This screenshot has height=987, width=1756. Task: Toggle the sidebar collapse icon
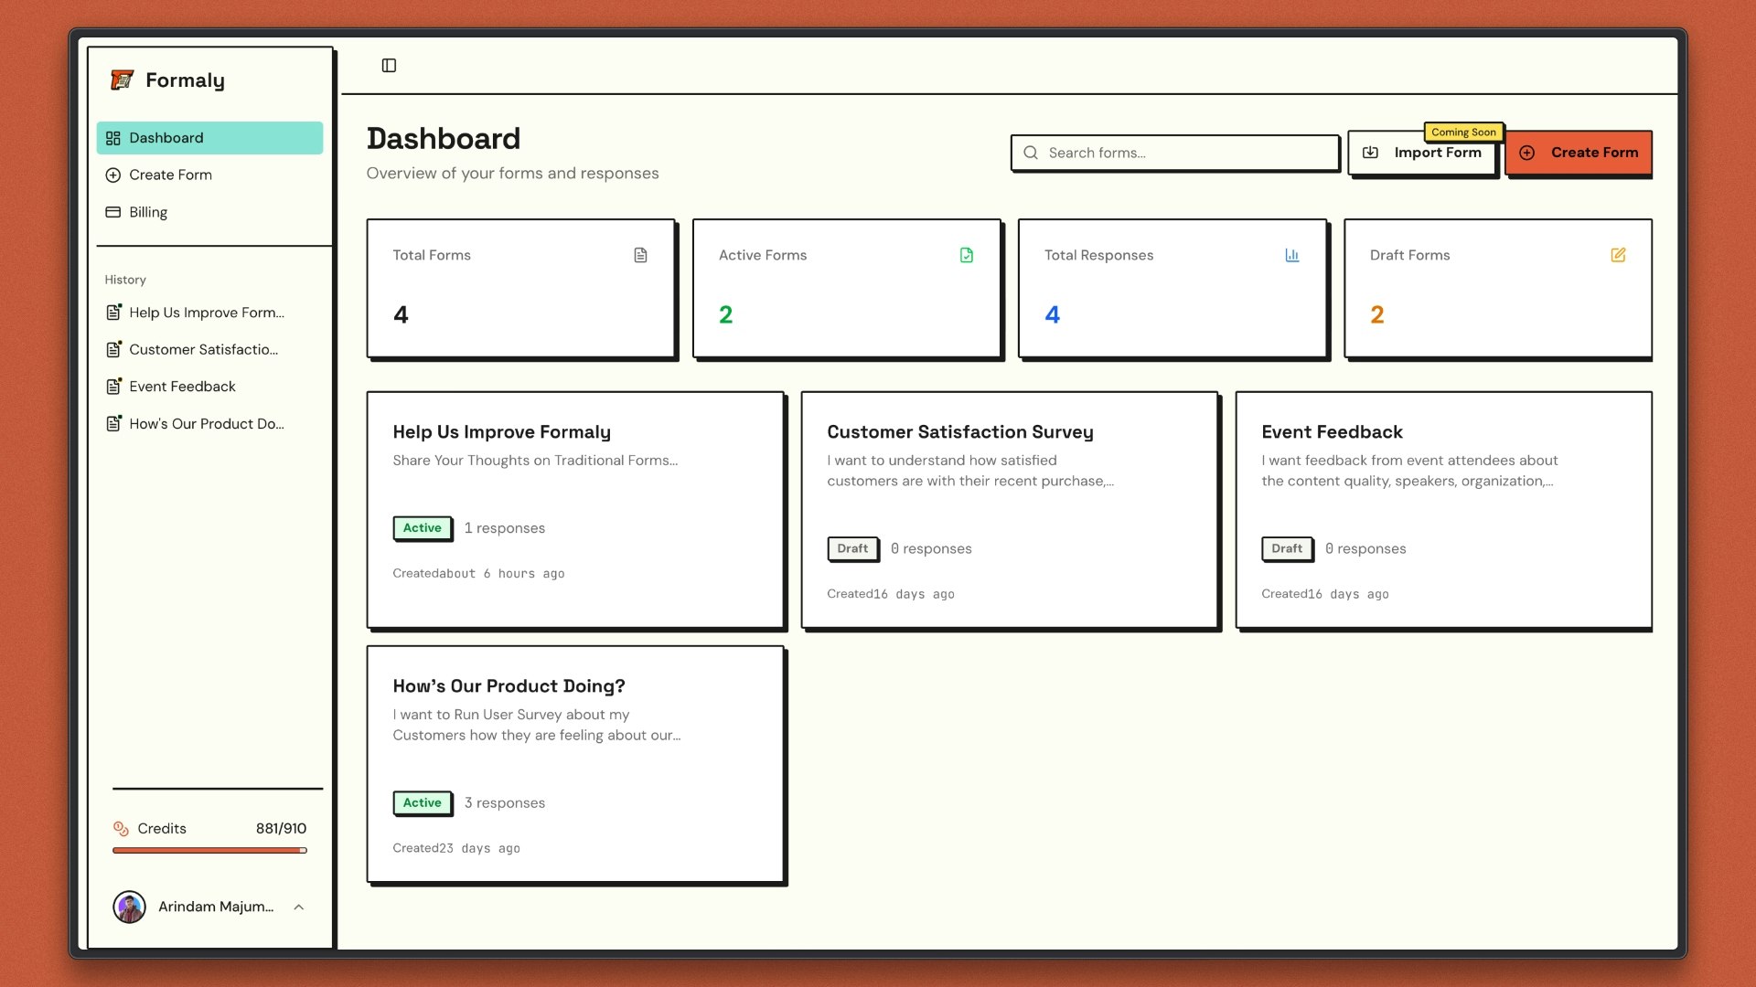[389, 65]
